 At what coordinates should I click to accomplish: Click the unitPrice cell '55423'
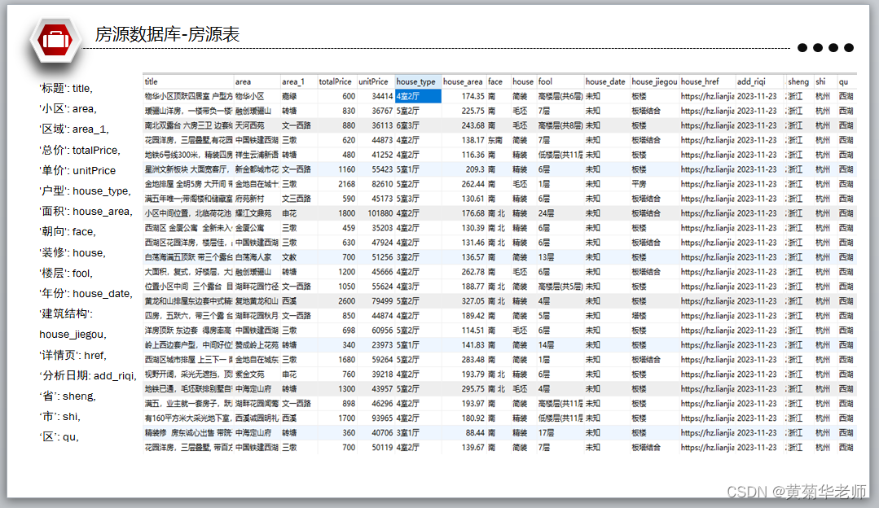(382, 169)
